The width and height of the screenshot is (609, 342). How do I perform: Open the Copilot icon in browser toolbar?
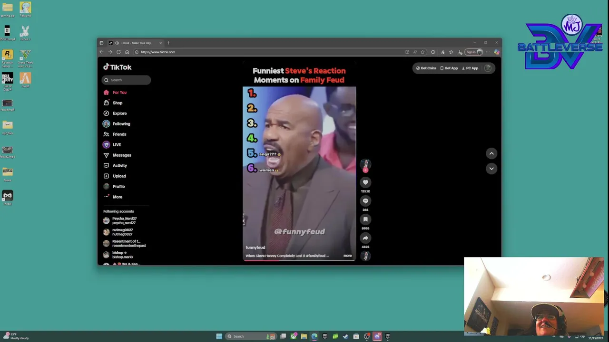[497, 52]
